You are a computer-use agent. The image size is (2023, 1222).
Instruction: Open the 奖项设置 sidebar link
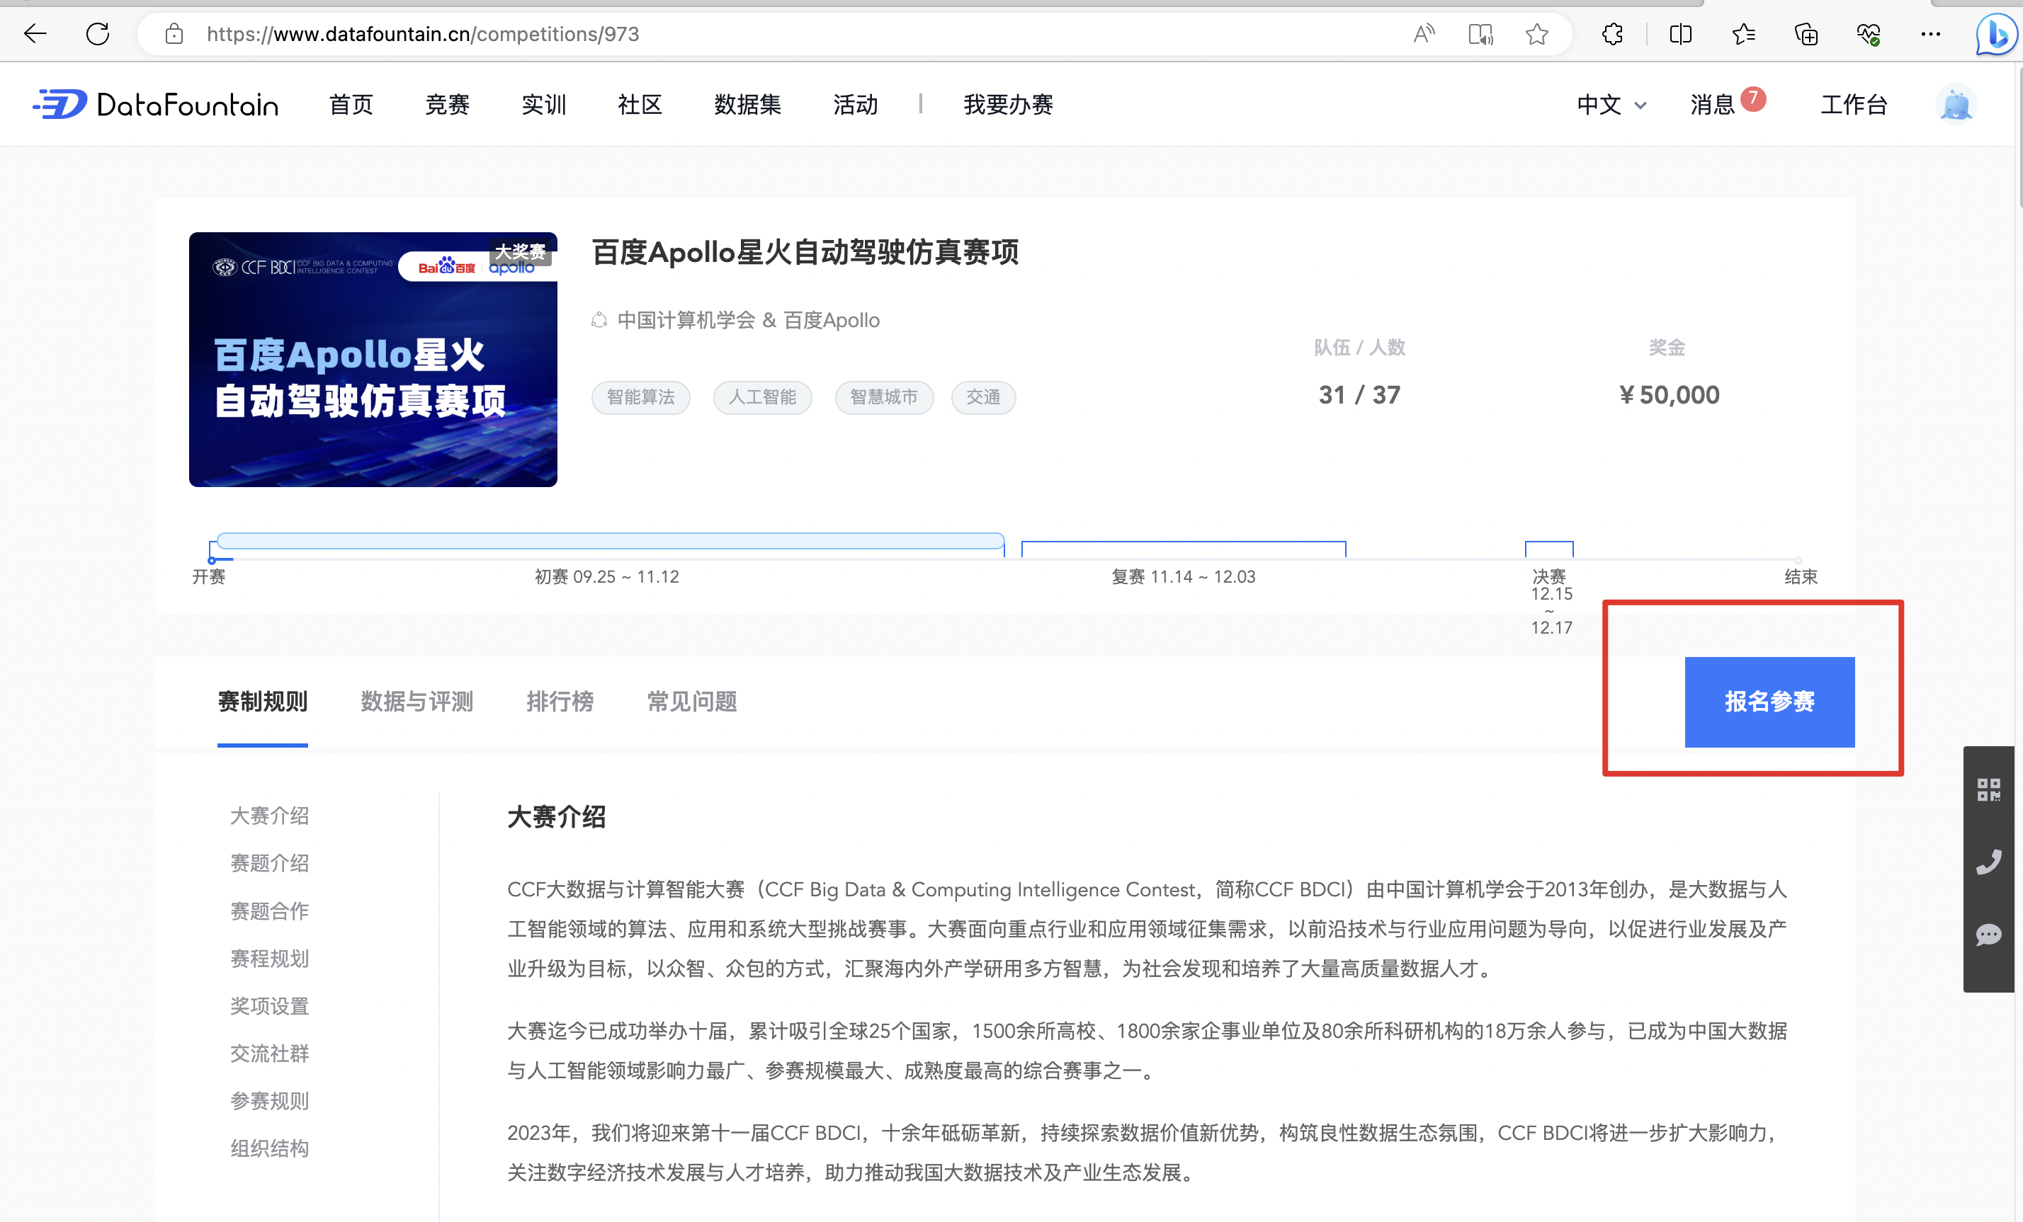pyautogui.click(x=269, y=1005)
